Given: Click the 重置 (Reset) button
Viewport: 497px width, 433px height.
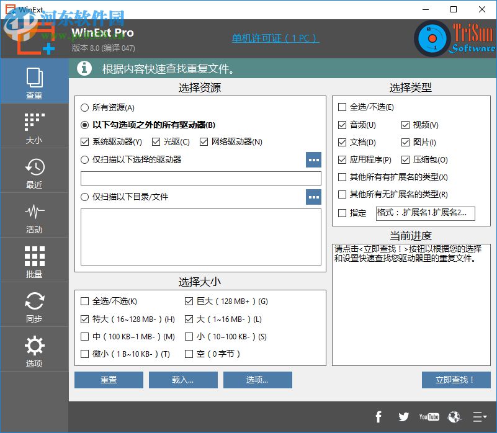Looking at the screenshot, I should click(x=109, y=380).
